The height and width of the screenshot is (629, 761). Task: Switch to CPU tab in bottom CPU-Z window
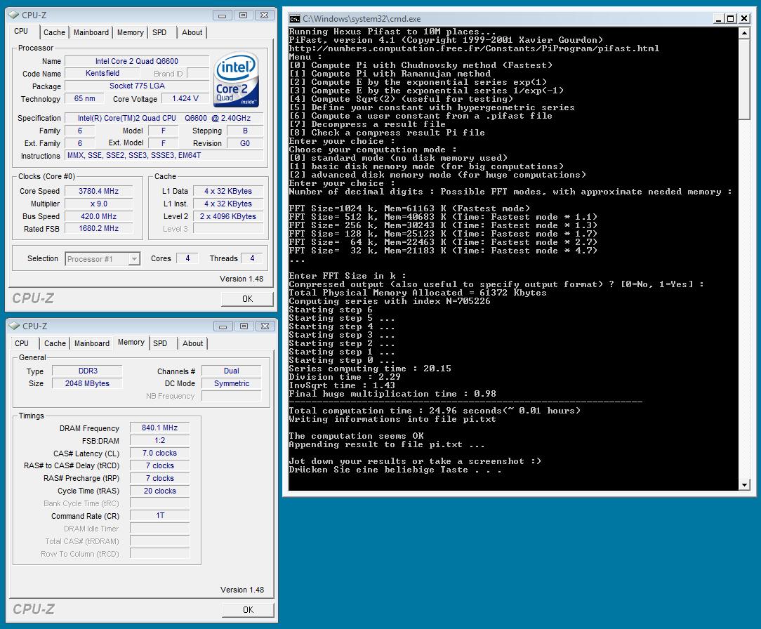22,343
